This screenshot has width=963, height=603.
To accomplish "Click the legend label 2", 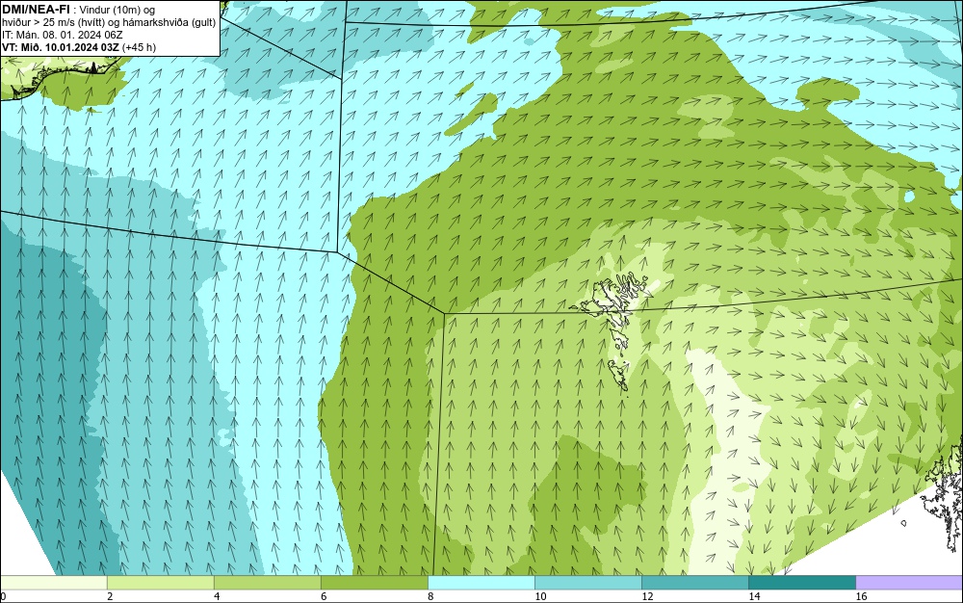I will (x=110, y=596).
